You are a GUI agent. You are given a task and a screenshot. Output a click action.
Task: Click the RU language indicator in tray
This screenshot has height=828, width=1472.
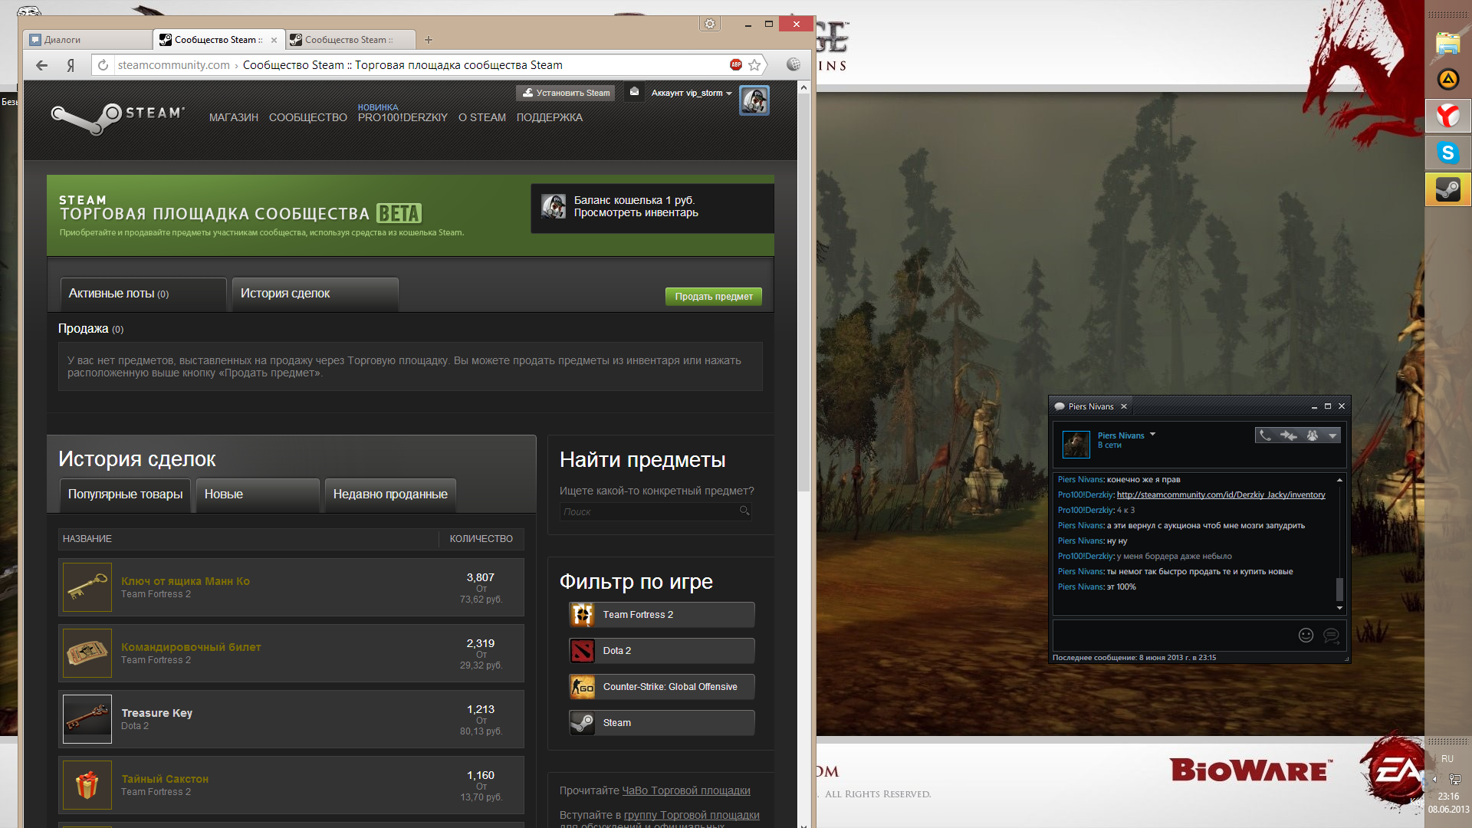(1447, 759)
